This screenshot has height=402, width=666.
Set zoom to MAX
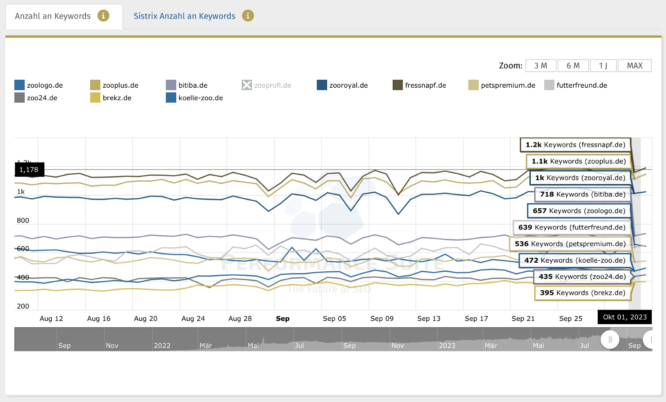634,65
